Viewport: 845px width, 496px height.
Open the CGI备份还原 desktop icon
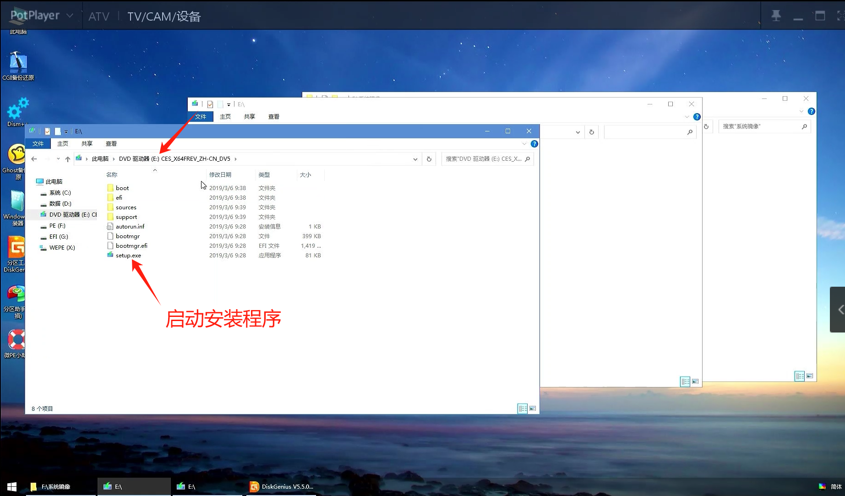coord(18,66)
